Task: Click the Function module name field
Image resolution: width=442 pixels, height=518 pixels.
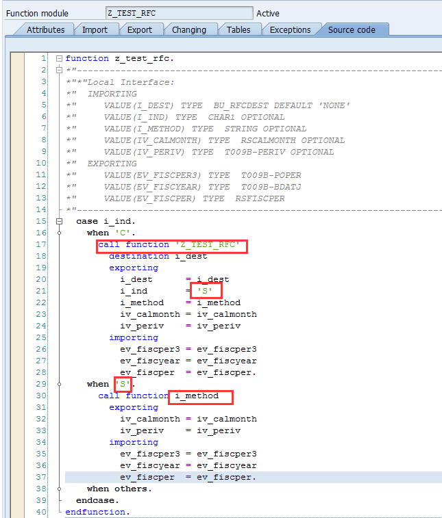Action: (178, 13)
